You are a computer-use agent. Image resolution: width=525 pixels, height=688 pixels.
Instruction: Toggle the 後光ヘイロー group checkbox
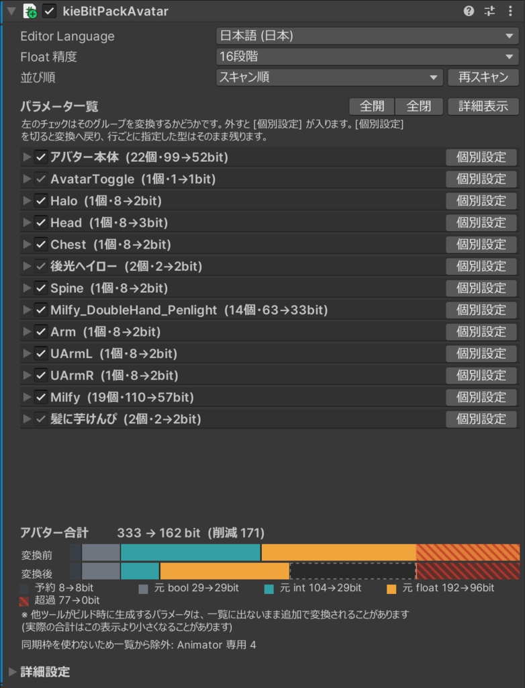pos(41,266)
